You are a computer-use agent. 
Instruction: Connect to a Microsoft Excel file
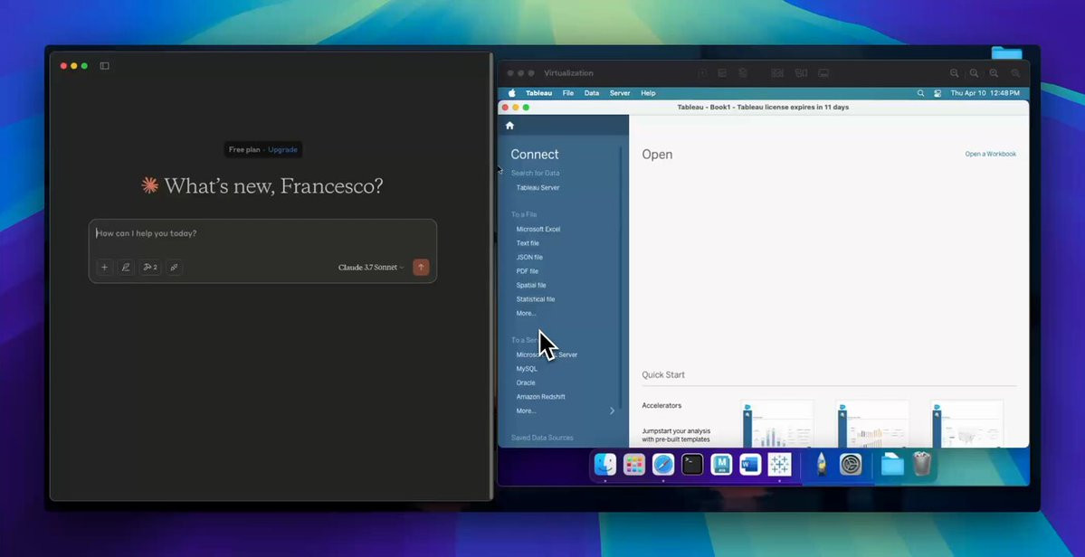point(538,230)
